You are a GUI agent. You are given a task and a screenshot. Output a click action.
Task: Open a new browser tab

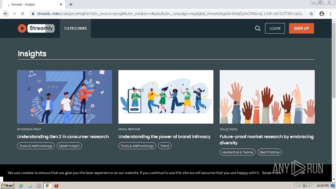71,4
